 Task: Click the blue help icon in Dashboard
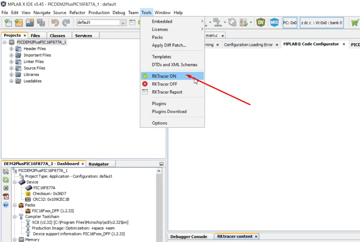click(6, 205)
